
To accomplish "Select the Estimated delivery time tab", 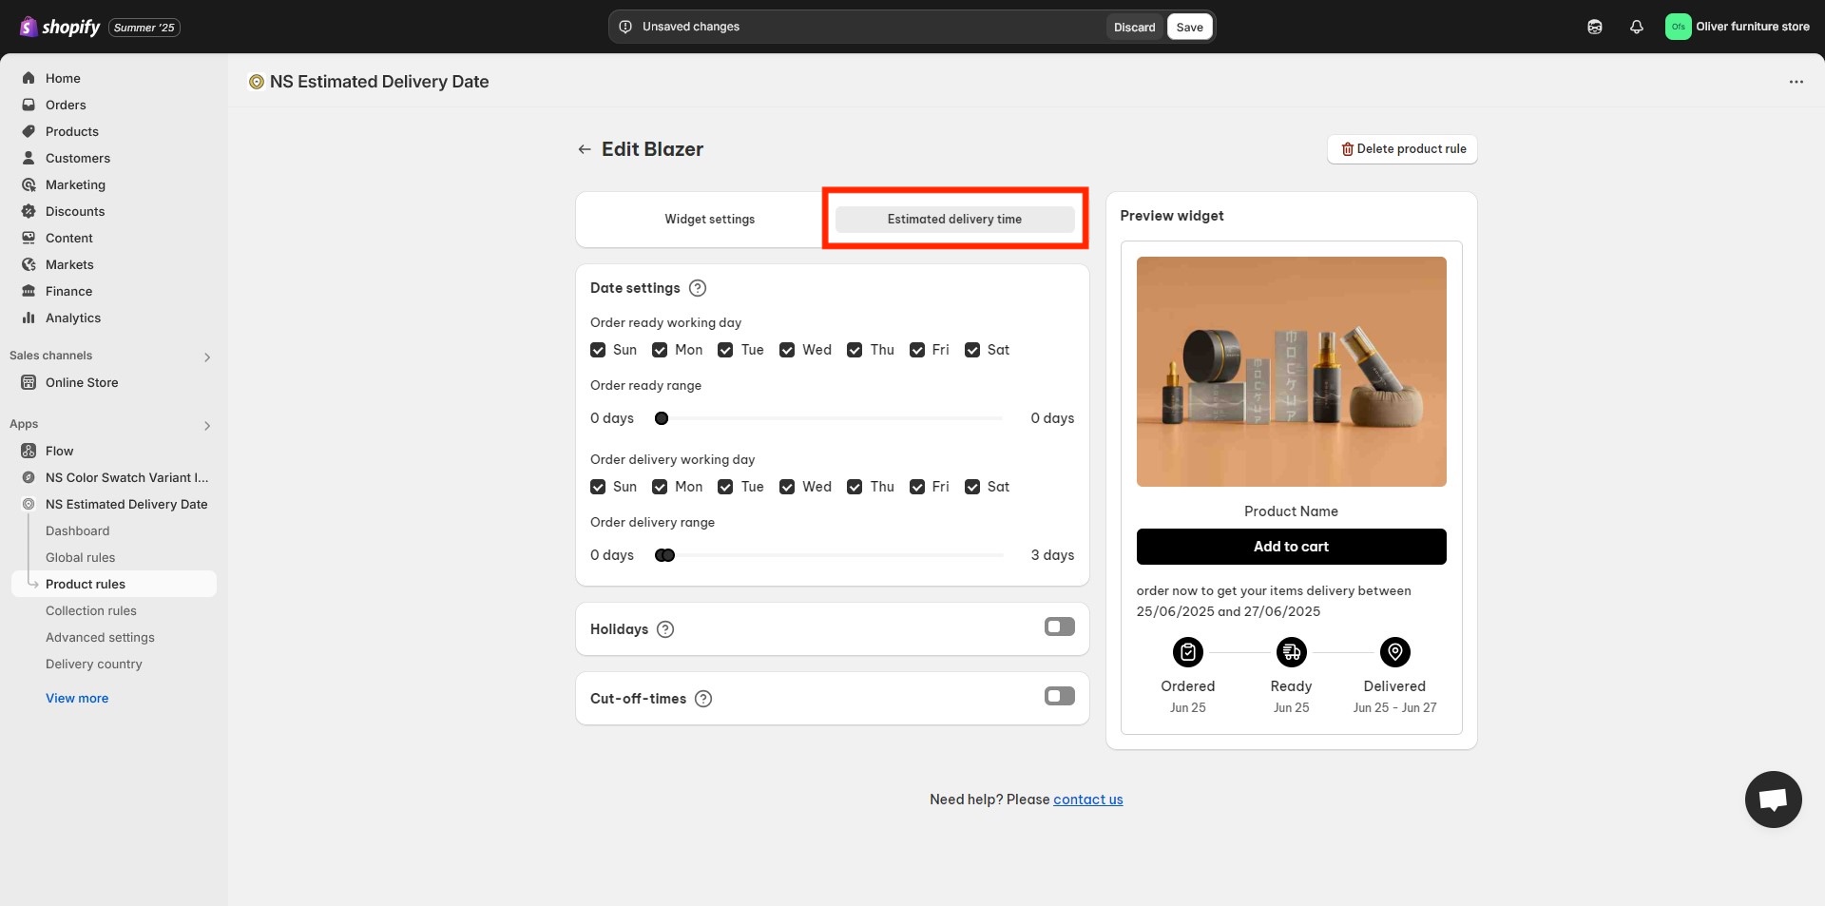I will [x=955, y=220].
